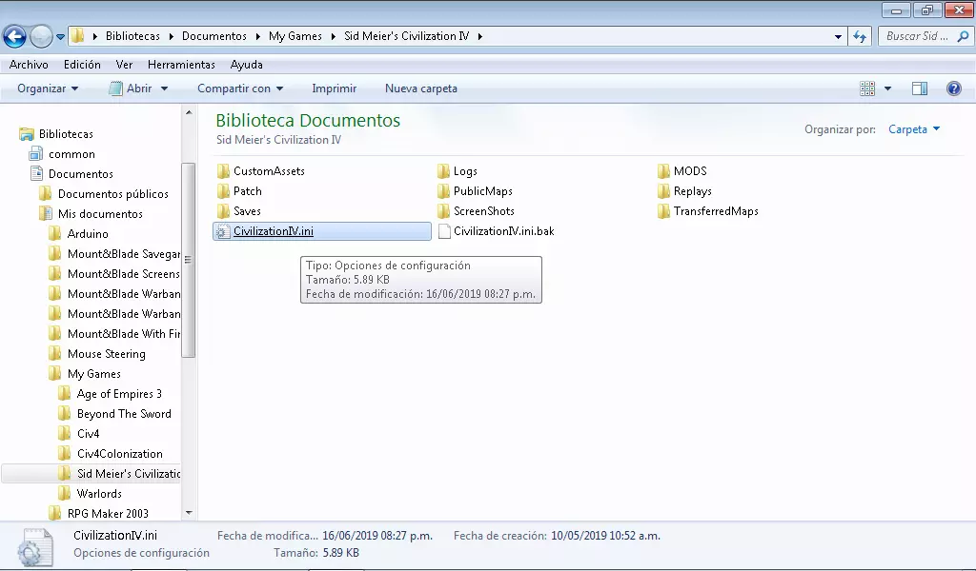The width and height of the screenshot is (976, 571).
Task: Click the navigation pane scrollbar down arrow
Action: pyautogui.click(x=188, y=513)
